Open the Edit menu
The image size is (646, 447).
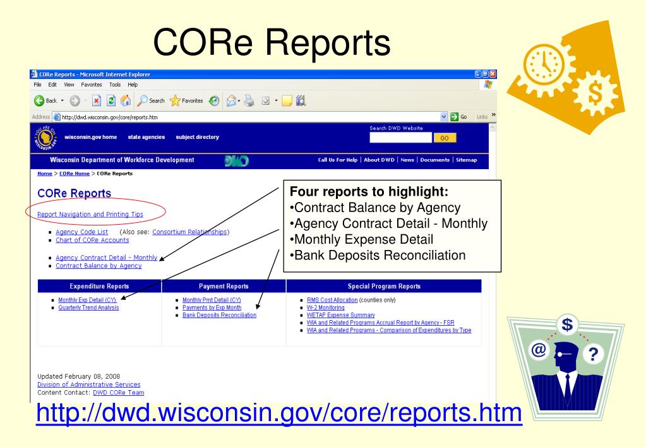click(52, 85)
